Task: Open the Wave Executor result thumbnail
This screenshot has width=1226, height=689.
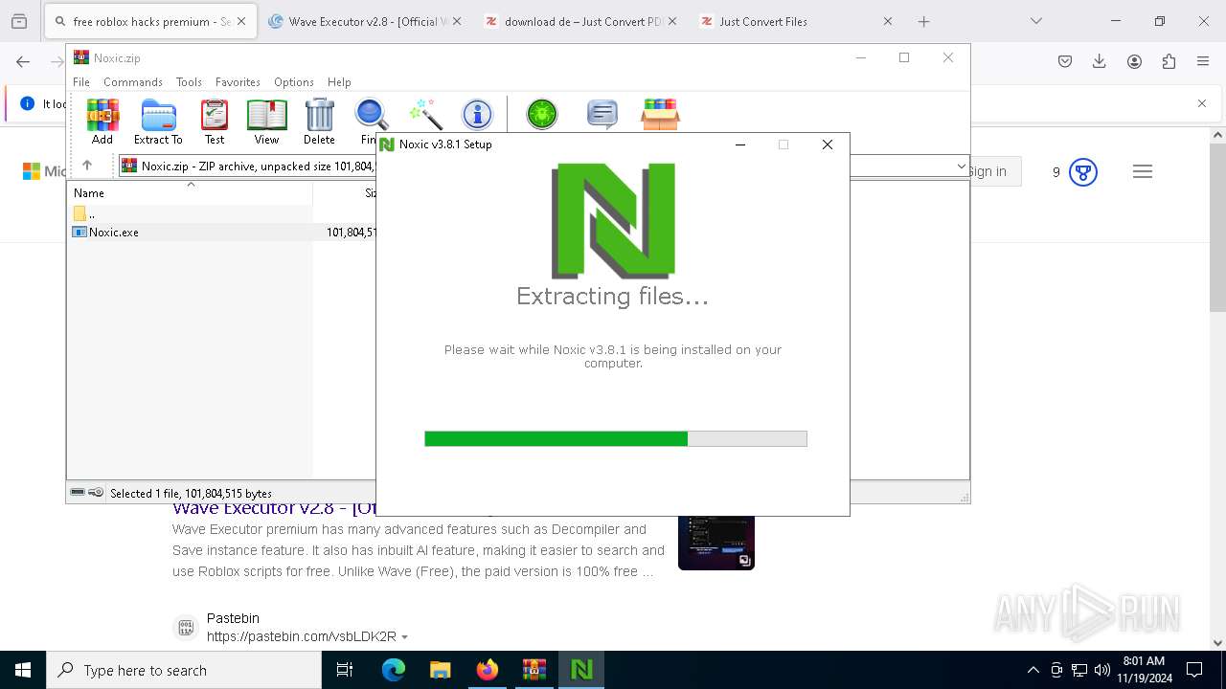Action: coord(716,543)
